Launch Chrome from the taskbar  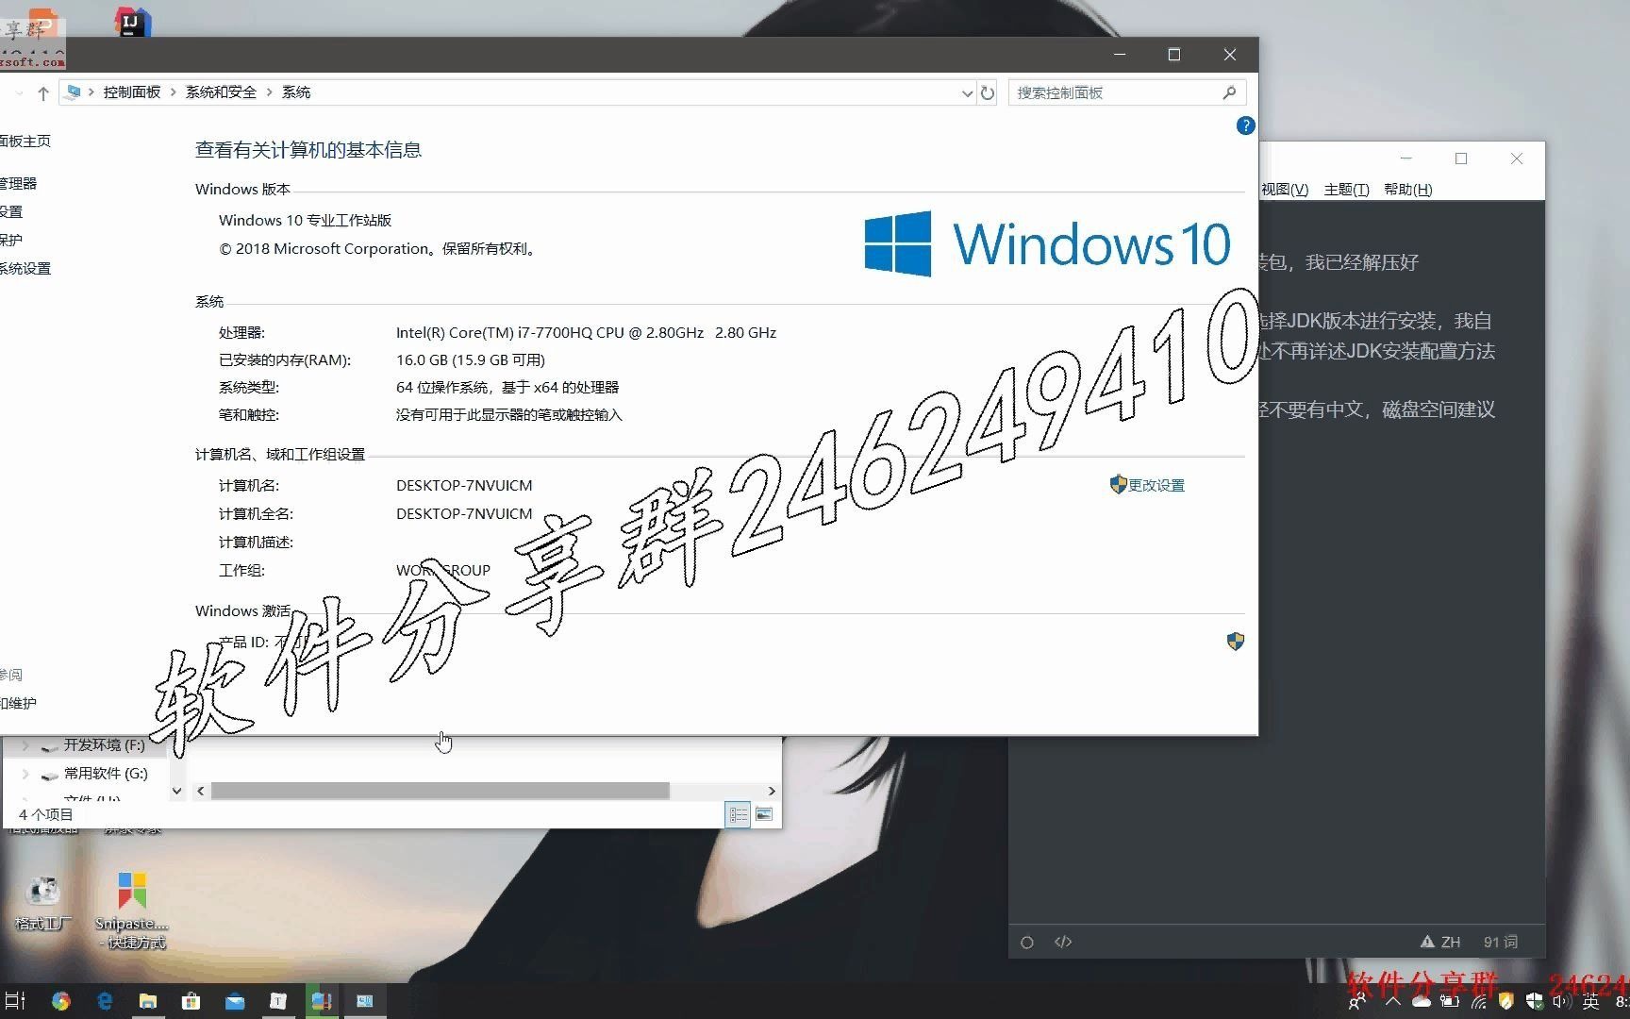60,1001
